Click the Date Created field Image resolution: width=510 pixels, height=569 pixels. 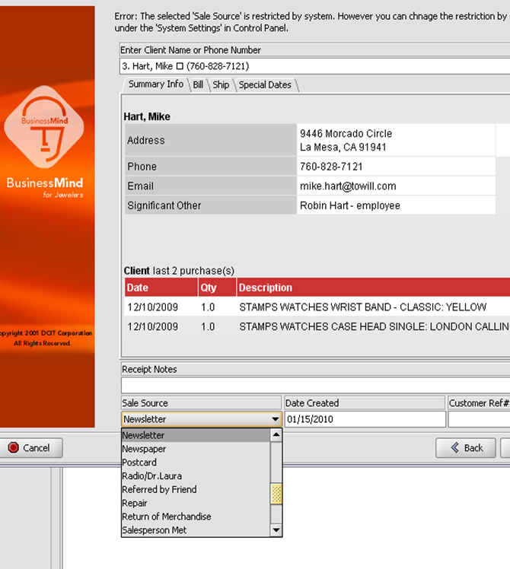click(x=364, y=419)
